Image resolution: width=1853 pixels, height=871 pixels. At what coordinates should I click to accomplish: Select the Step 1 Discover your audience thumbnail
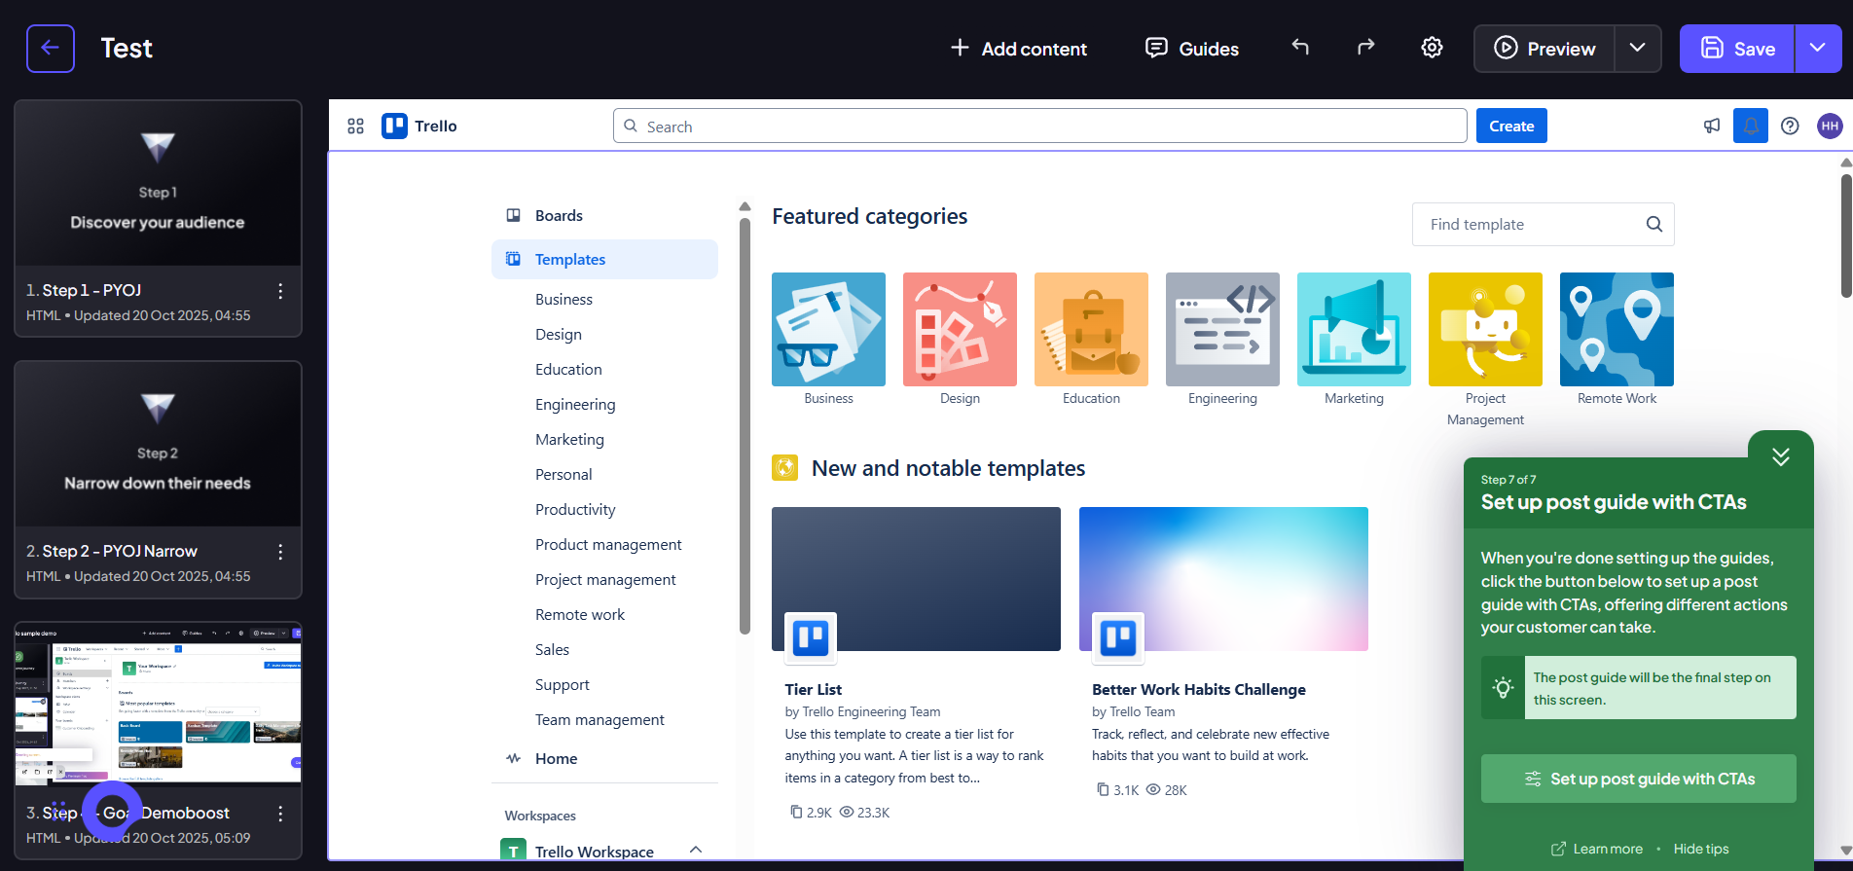pos(158,184)
